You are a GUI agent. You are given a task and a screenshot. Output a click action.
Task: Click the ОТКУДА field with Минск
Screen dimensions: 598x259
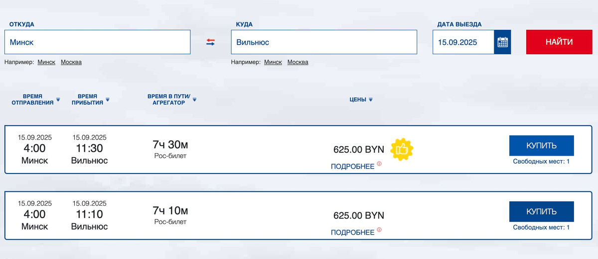(x=97, y=42)
